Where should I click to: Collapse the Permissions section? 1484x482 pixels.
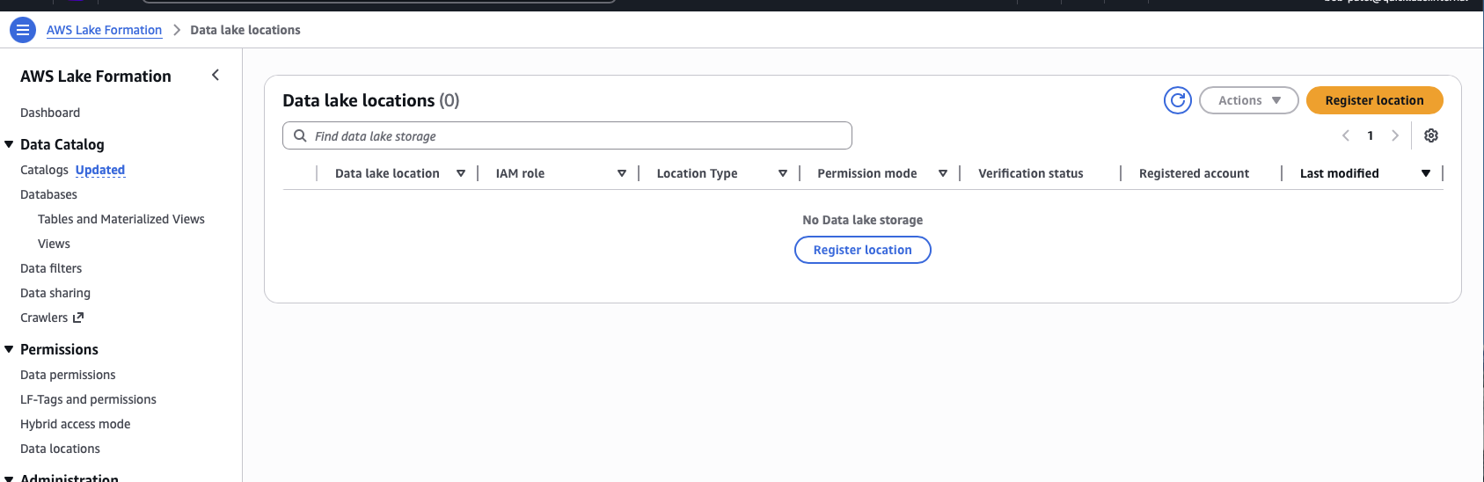(9, 349)
